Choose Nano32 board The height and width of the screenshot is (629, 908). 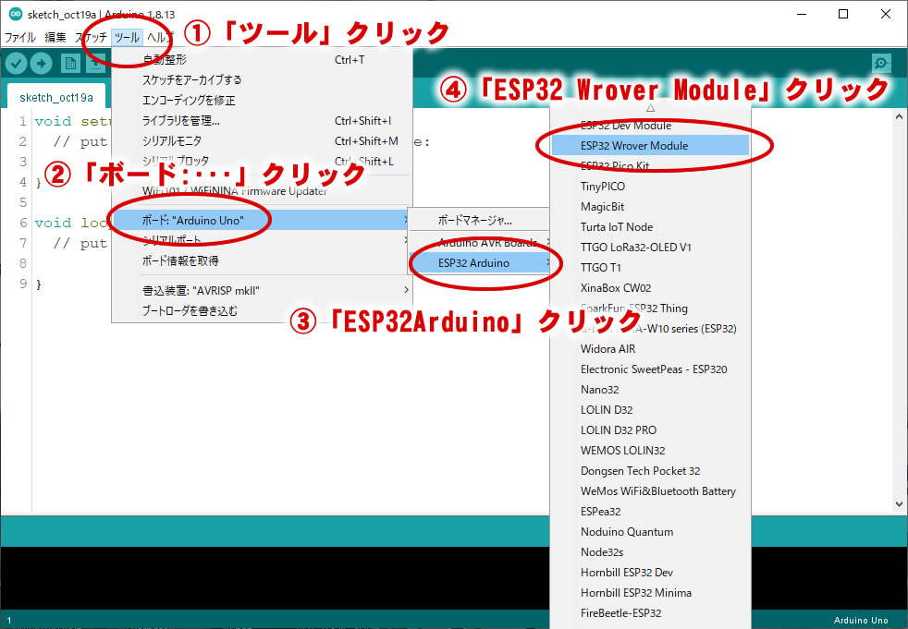pyautogui.click(x=650, y=390)
